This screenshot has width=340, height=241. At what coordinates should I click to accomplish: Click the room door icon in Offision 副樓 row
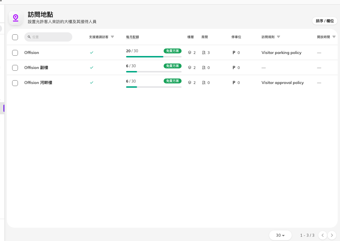pos(204,68)
